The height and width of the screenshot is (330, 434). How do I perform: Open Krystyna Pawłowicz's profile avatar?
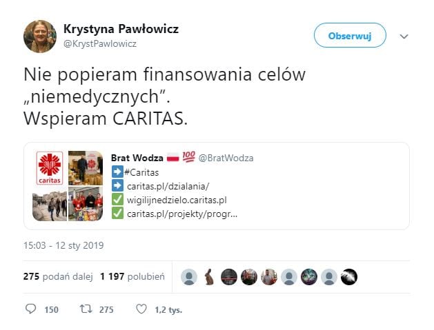(40, 37)
